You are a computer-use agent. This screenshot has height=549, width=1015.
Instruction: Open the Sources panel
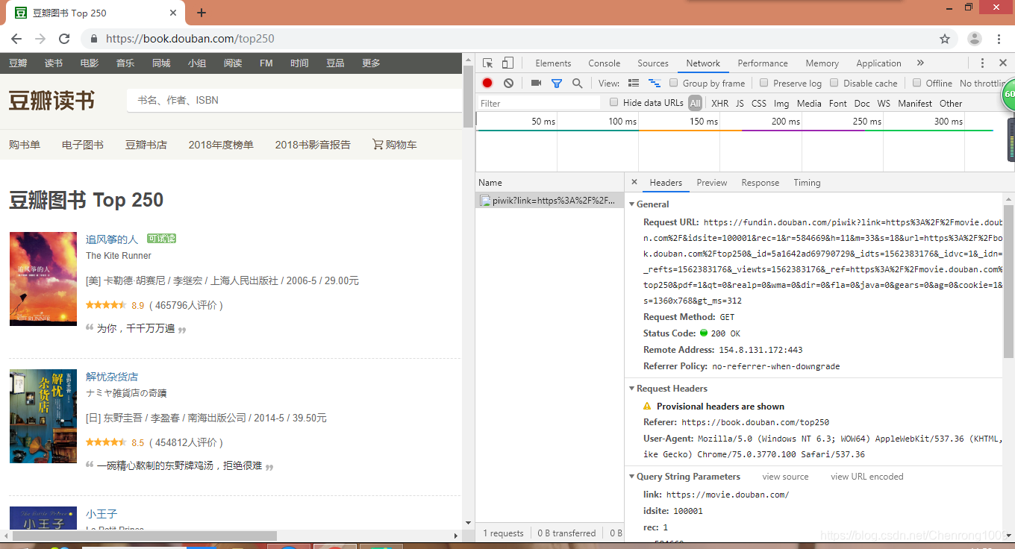pyautogui.click(x=653, y=63)
